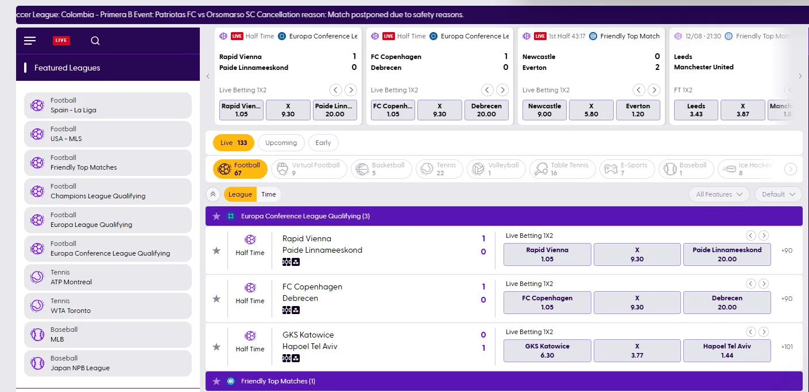Bet on Hapoel Tel Aviv at 1.44

point(727,351)
